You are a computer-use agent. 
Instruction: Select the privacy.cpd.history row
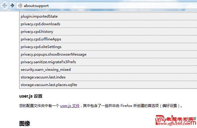(108, 31)
